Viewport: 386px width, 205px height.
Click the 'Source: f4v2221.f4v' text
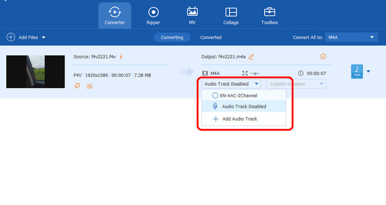click(94, 57)
